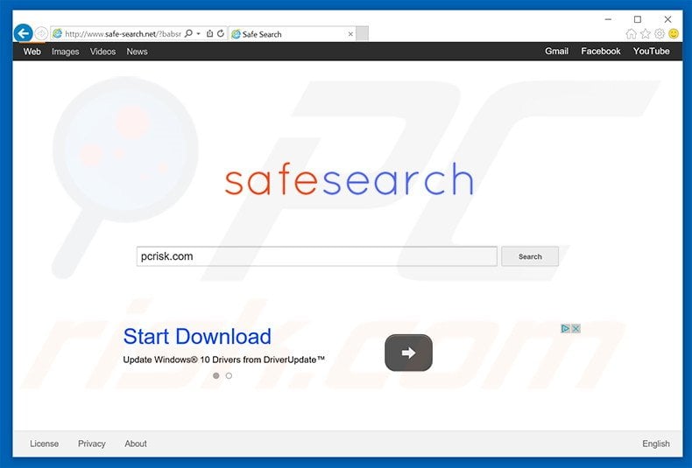Open the English language selector
This screenshot has height=468, width=692.
pos(656,444)
